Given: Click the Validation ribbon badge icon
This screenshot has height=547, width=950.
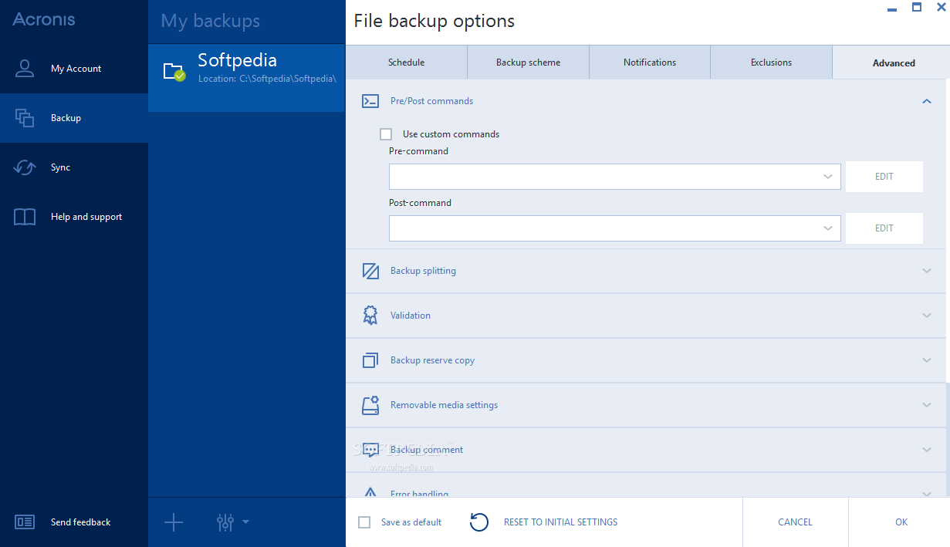Looking at the screenshot, I should [x=370, y=316].
